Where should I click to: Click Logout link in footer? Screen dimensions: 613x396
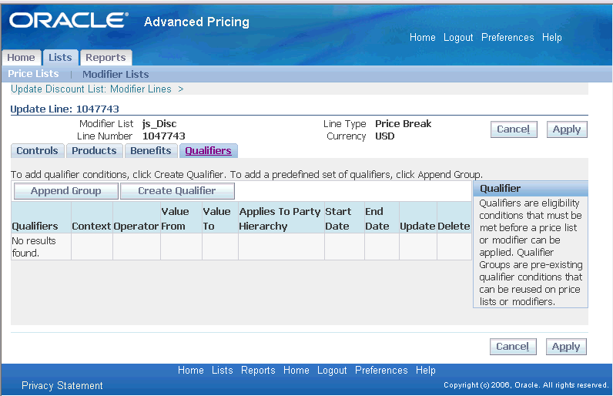click(332, 371)
